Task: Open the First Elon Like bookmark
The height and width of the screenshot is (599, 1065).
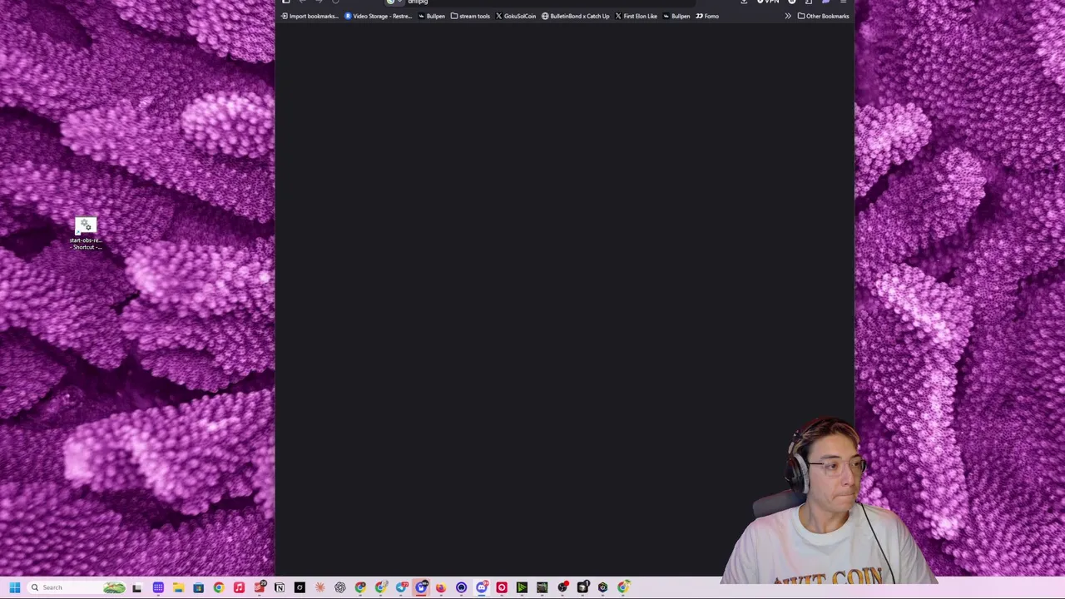Action: 636,16
